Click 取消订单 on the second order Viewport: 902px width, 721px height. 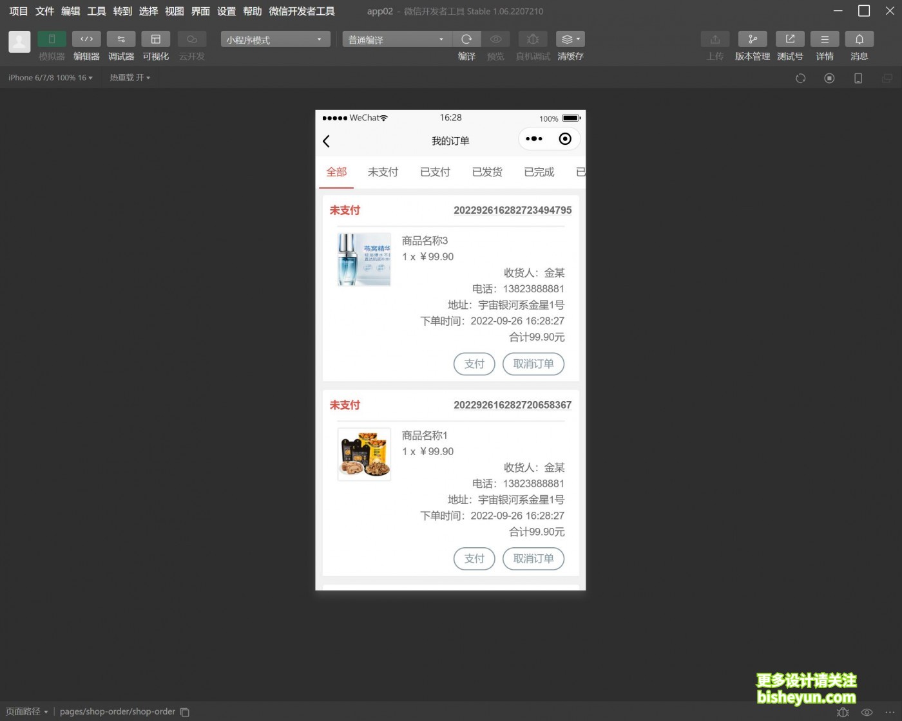tap(533, 559)
